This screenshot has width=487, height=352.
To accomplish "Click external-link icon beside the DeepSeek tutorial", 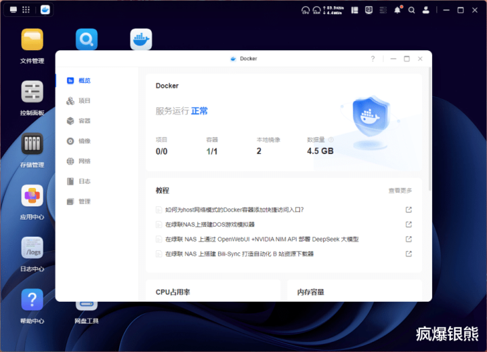I will [408, 239].
